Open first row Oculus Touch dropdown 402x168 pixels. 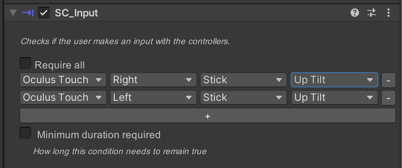(63, 80)
